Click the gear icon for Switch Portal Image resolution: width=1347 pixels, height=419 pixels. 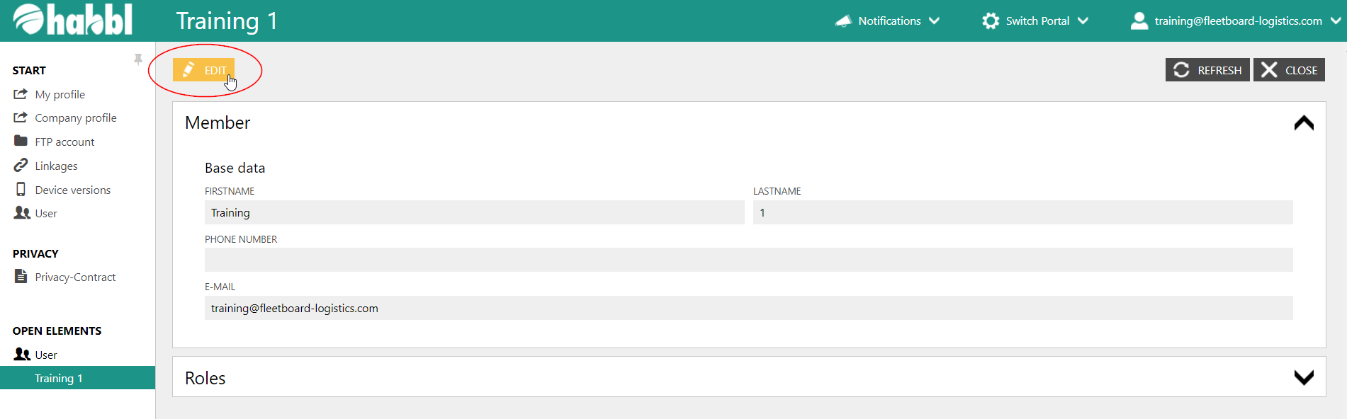(x=990, y=21)
